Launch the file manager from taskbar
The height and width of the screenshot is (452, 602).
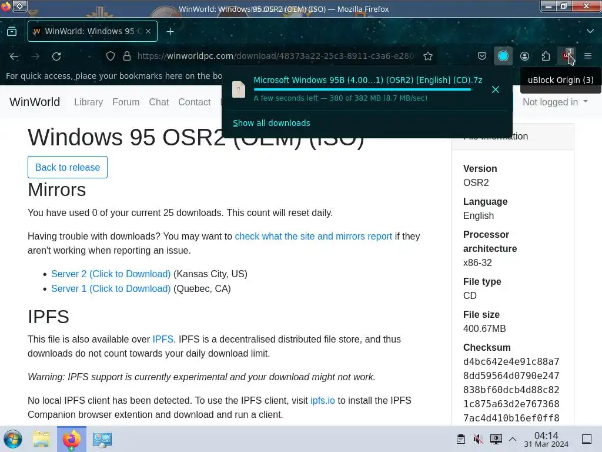pyautogui.click(x=41, y=439)
